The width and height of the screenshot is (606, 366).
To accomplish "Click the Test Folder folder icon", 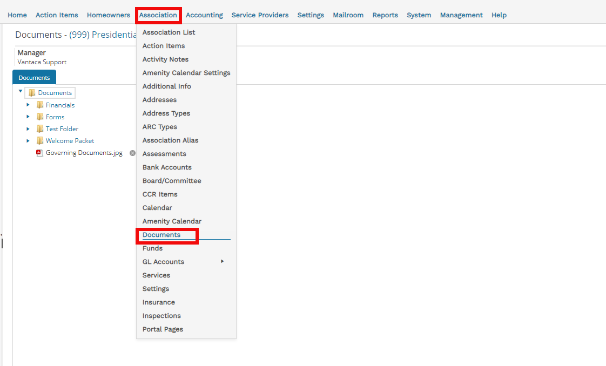I will point(40,129).
